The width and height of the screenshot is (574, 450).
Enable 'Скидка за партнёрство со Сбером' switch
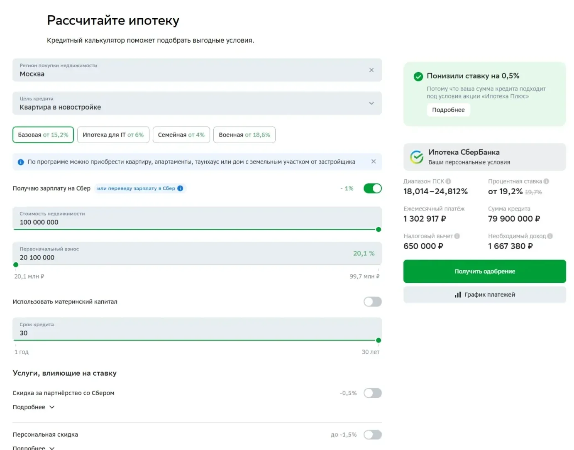click(372, 393)
